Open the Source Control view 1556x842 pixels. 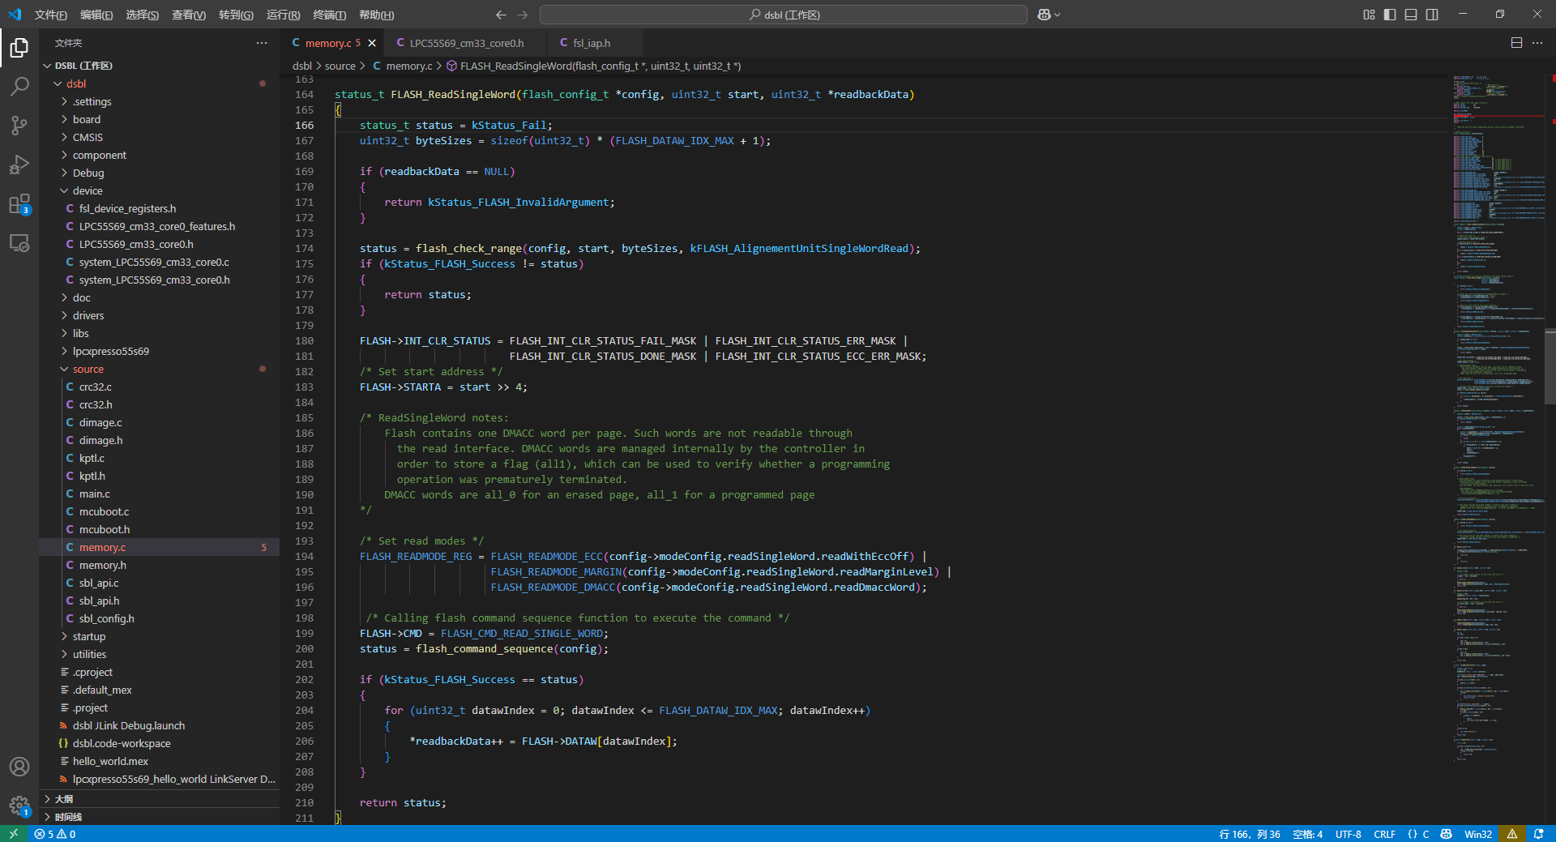(19, 126)
